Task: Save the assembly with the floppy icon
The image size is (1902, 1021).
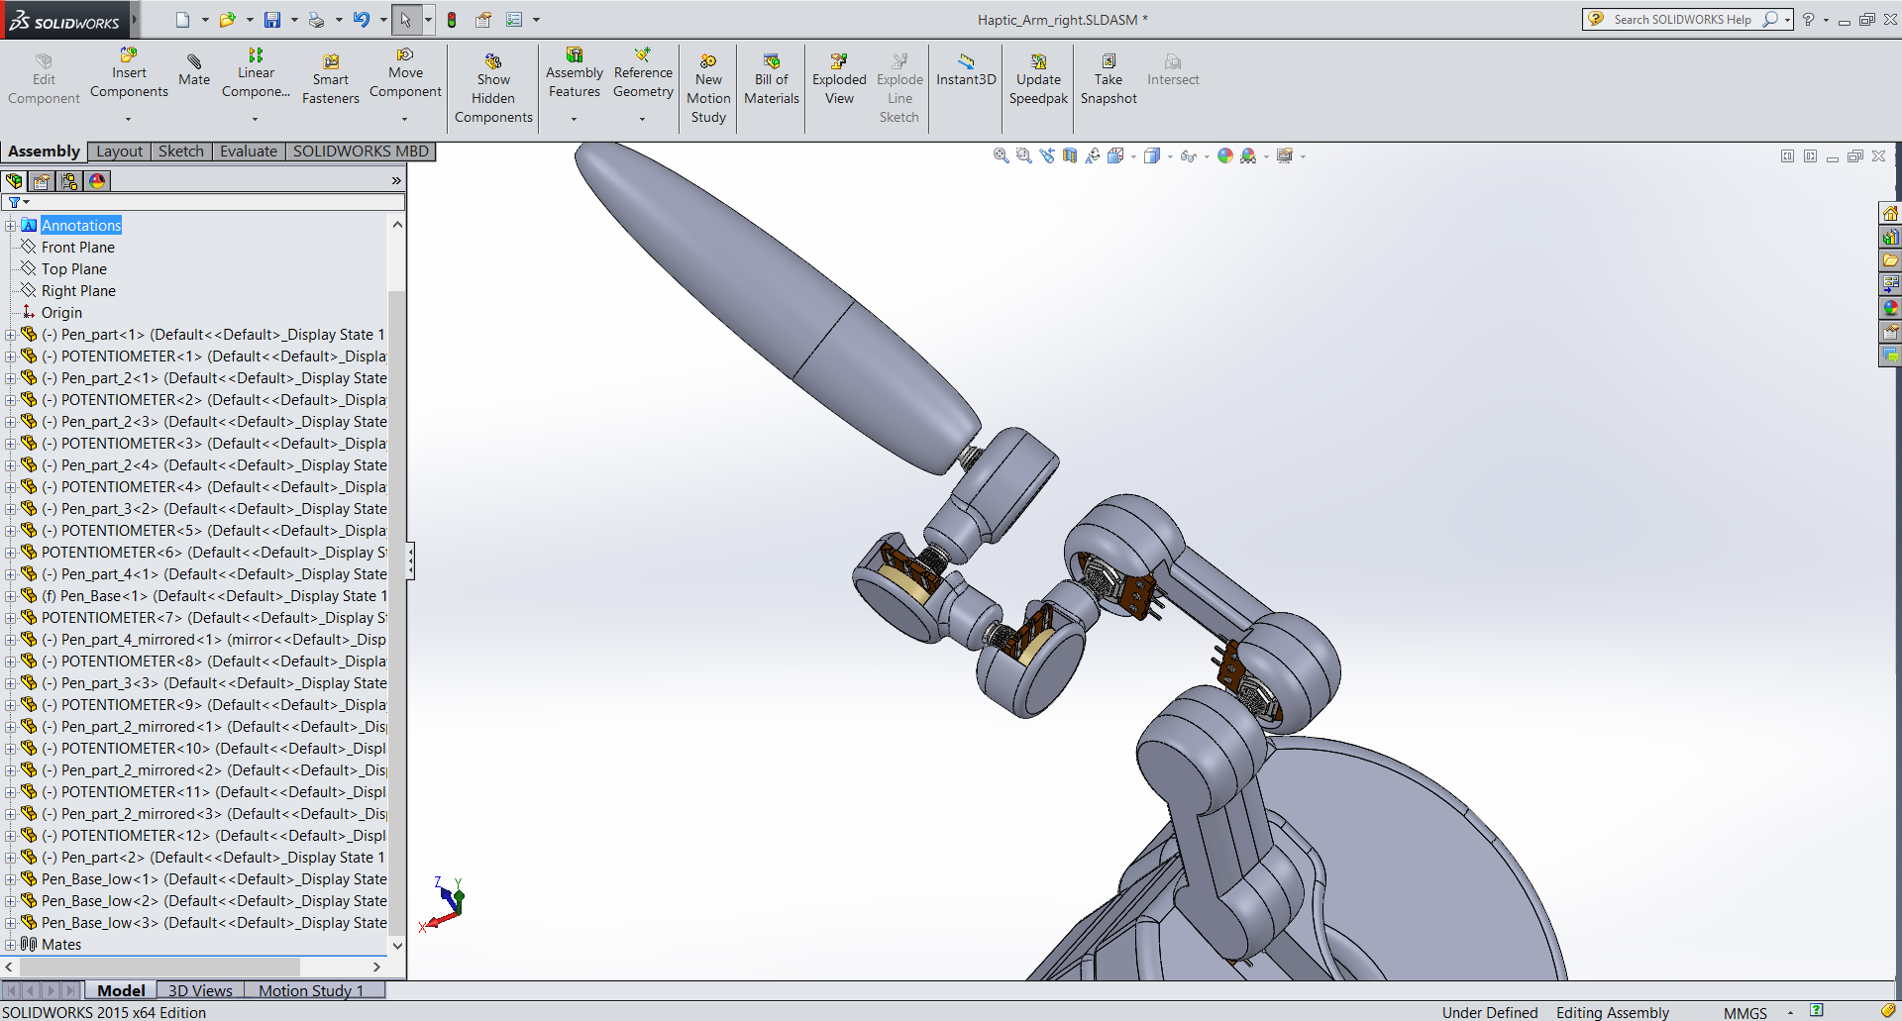Action: pos(272,20)
